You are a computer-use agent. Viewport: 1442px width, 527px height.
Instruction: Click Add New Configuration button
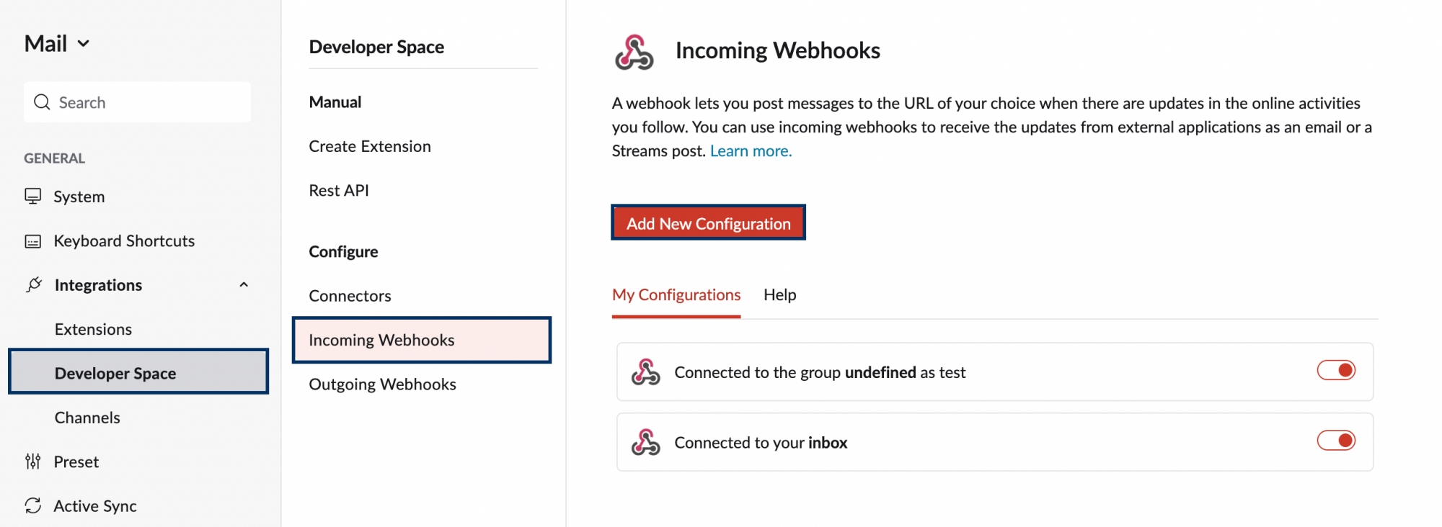coord(708,223)
